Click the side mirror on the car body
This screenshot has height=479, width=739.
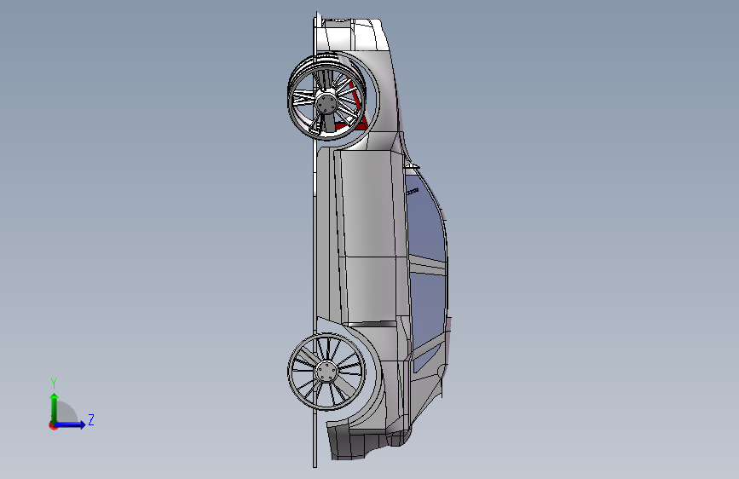click(x=413, y=165)
